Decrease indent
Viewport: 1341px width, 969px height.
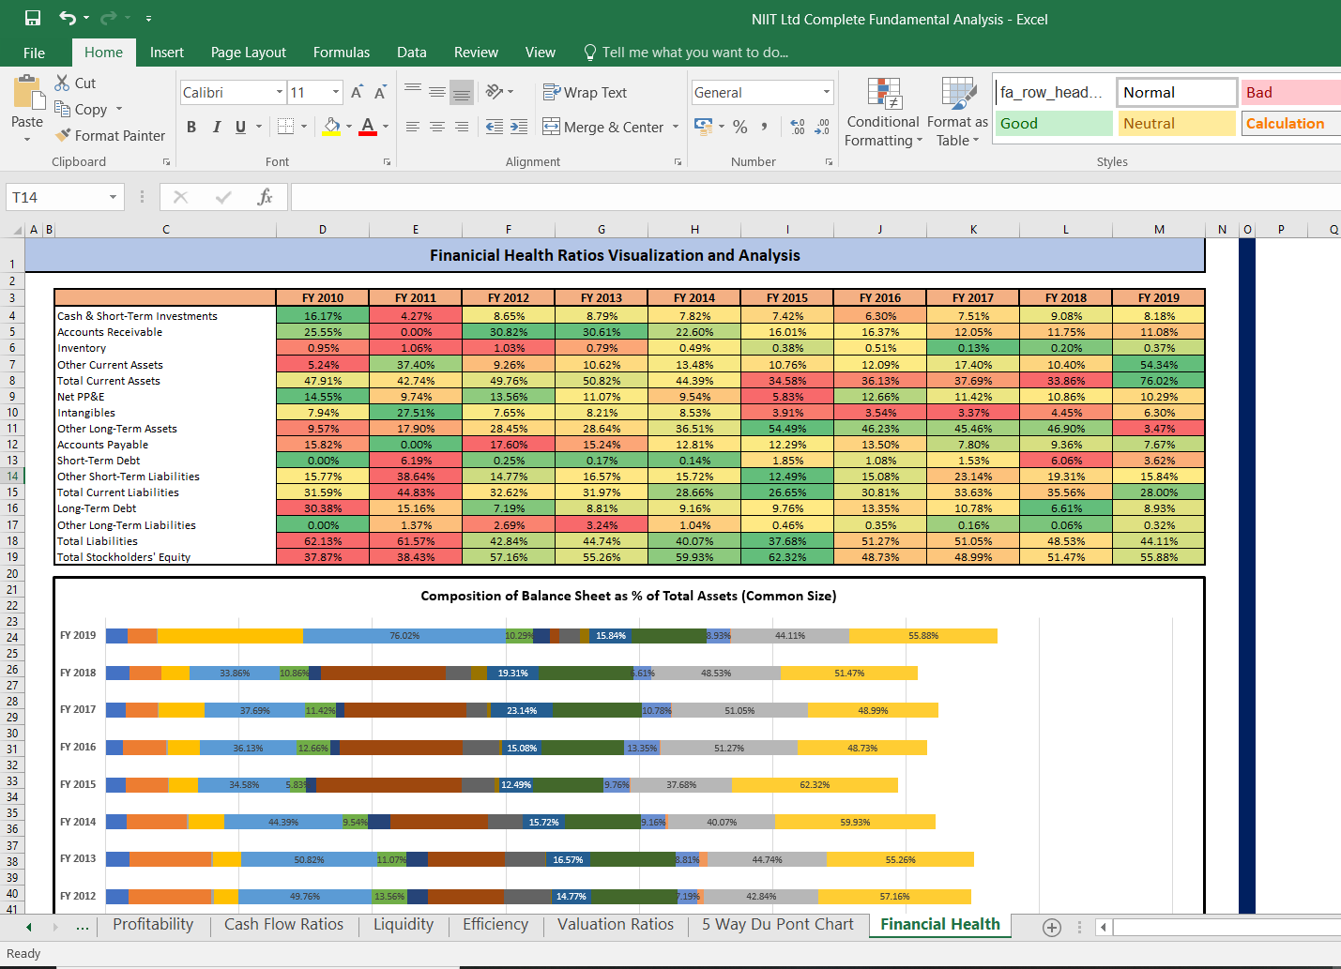click(495, 126)
